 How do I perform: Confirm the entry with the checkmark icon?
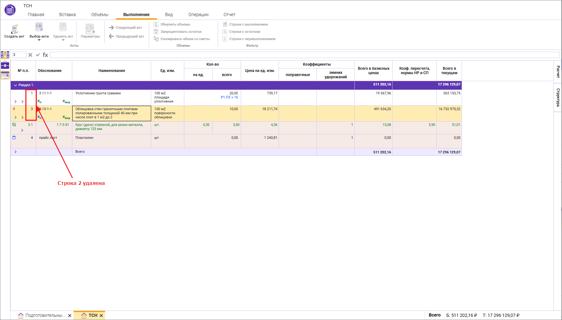38,55
